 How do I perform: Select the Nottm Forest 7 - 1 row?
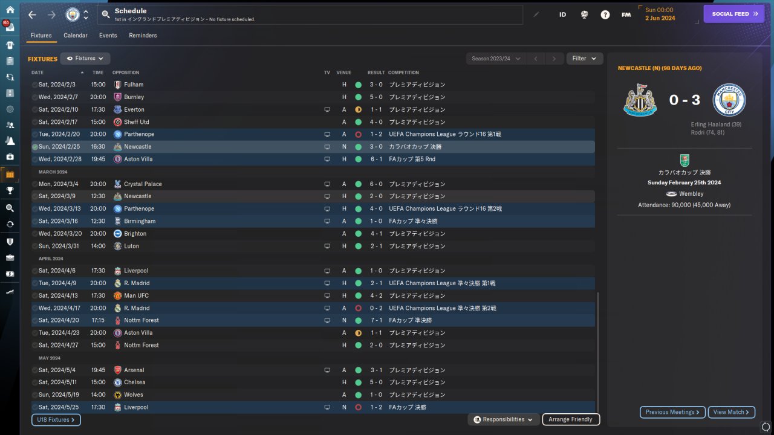(x=313, y=320)
